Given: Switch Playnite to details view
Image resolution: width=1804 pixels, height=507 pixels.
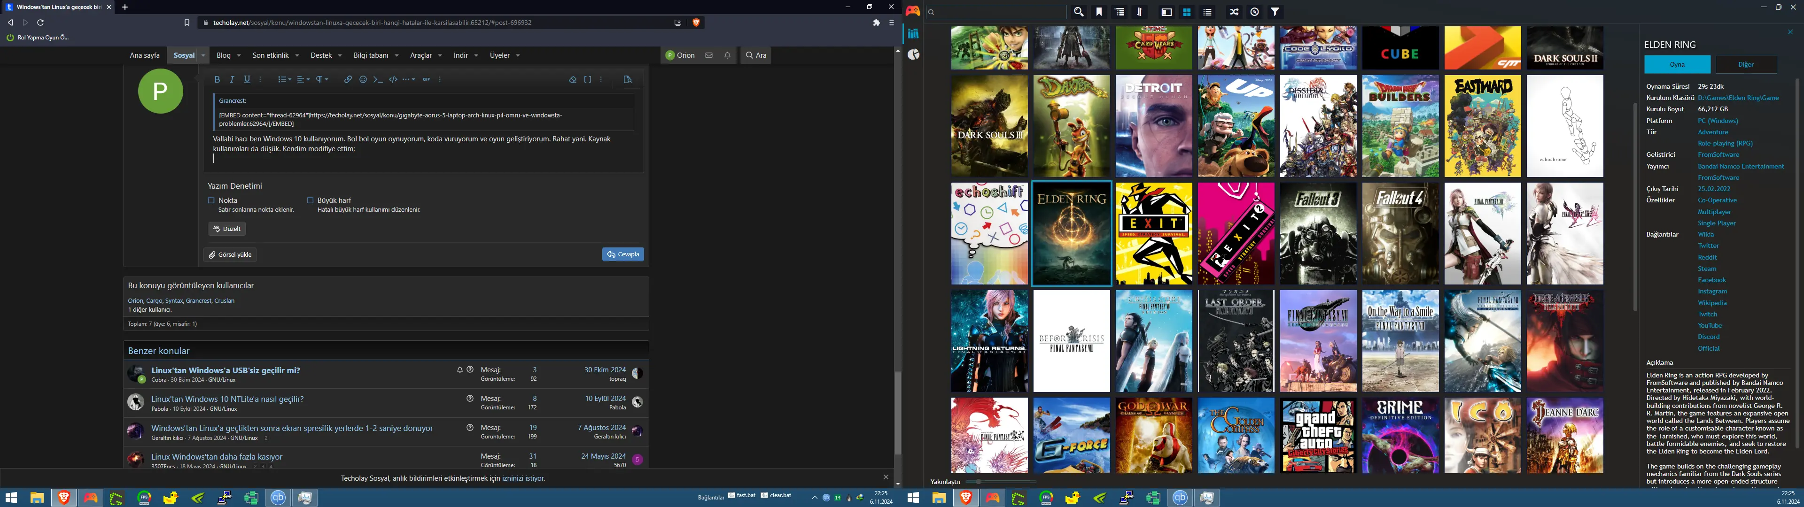Looking at the screenshot, I should coord(1166,12).
